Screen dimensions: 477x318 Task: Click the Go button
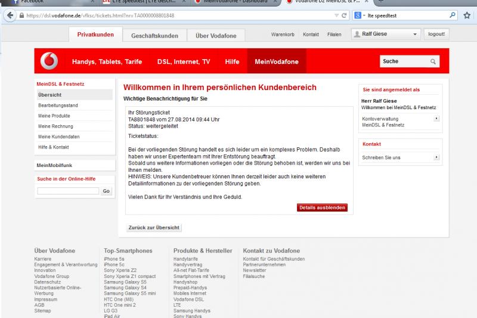tap(106, 191)
